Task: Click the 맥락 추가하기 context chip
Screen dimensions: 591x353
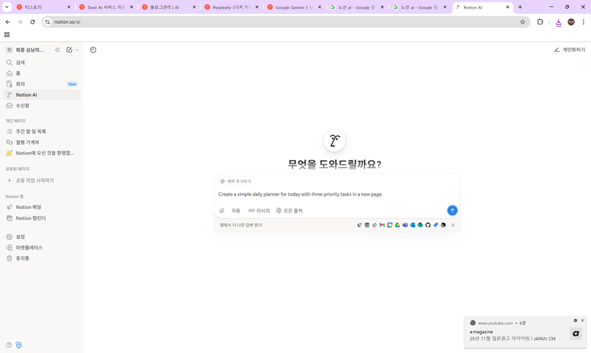Action: pos(236,181)
